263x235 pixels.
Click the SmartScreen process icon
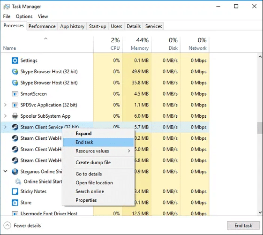click(x=15, y=94)
